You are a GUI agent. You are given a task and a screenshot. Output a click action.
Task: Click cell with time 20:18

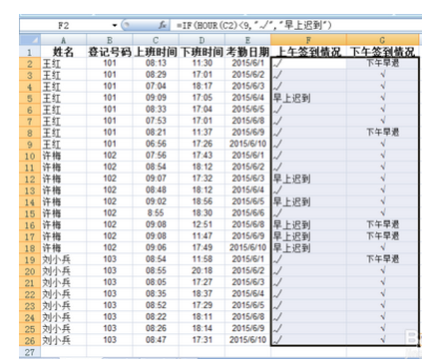pyautogui.click(x=202, y=271)
